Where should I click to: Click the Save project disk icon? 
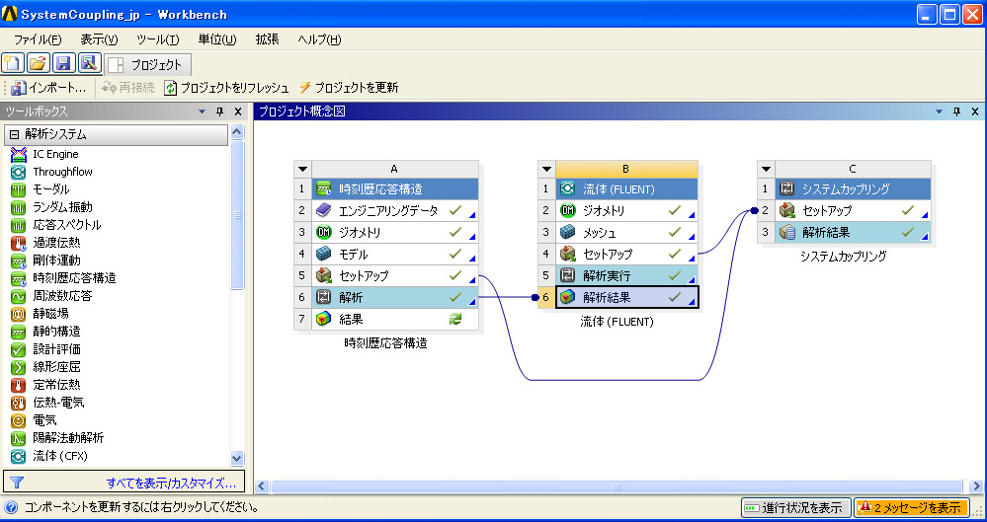63,63
